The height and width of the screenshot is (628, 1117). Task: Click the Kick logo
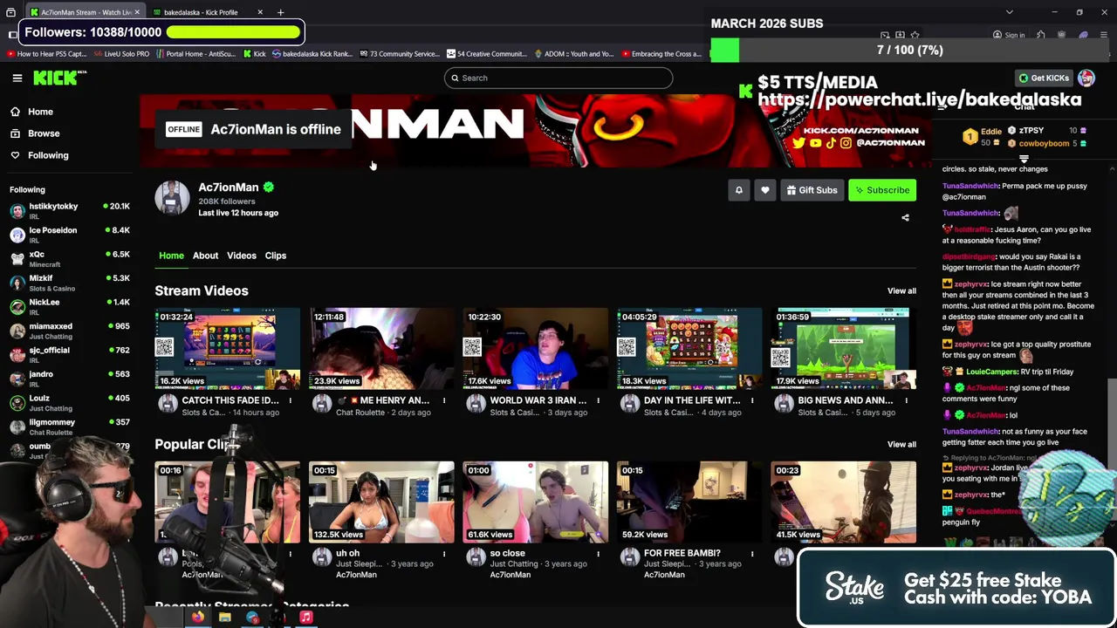(x=58, y=78)
